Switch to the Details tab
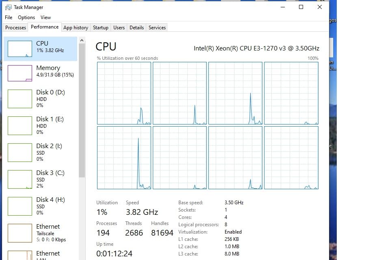390x260 pixels. point(136,28)
